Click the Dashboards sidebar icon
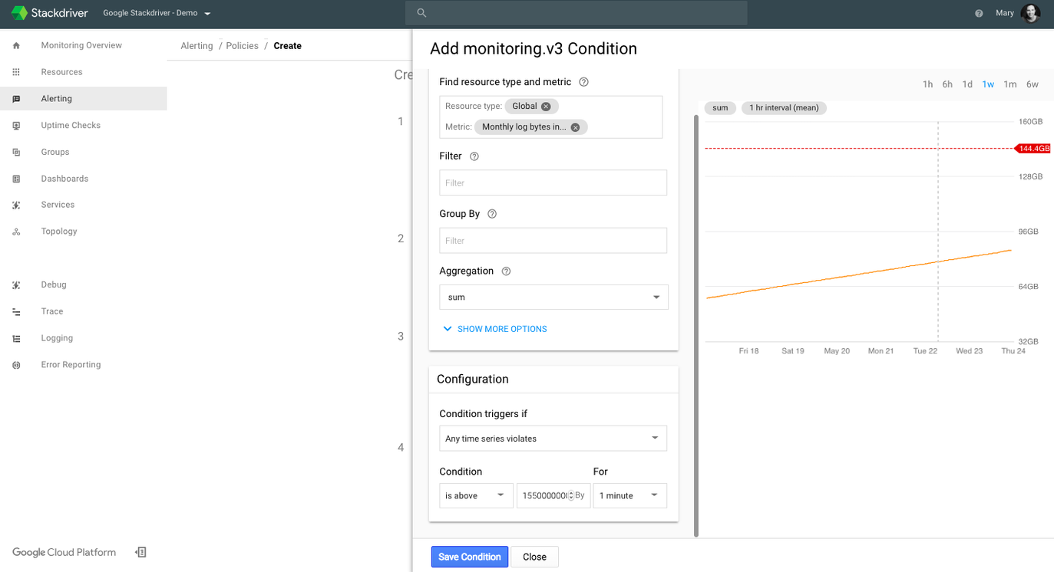Viewport: 1054px width, 572px height. tap(16, 179)
